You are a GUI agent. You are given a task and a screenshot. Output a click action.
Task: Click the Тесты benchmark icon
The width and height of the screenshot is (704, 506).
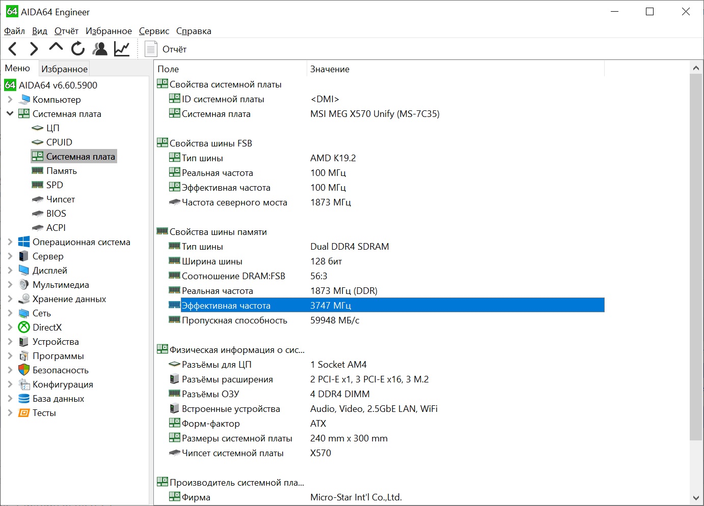click(x=24, y=413)
